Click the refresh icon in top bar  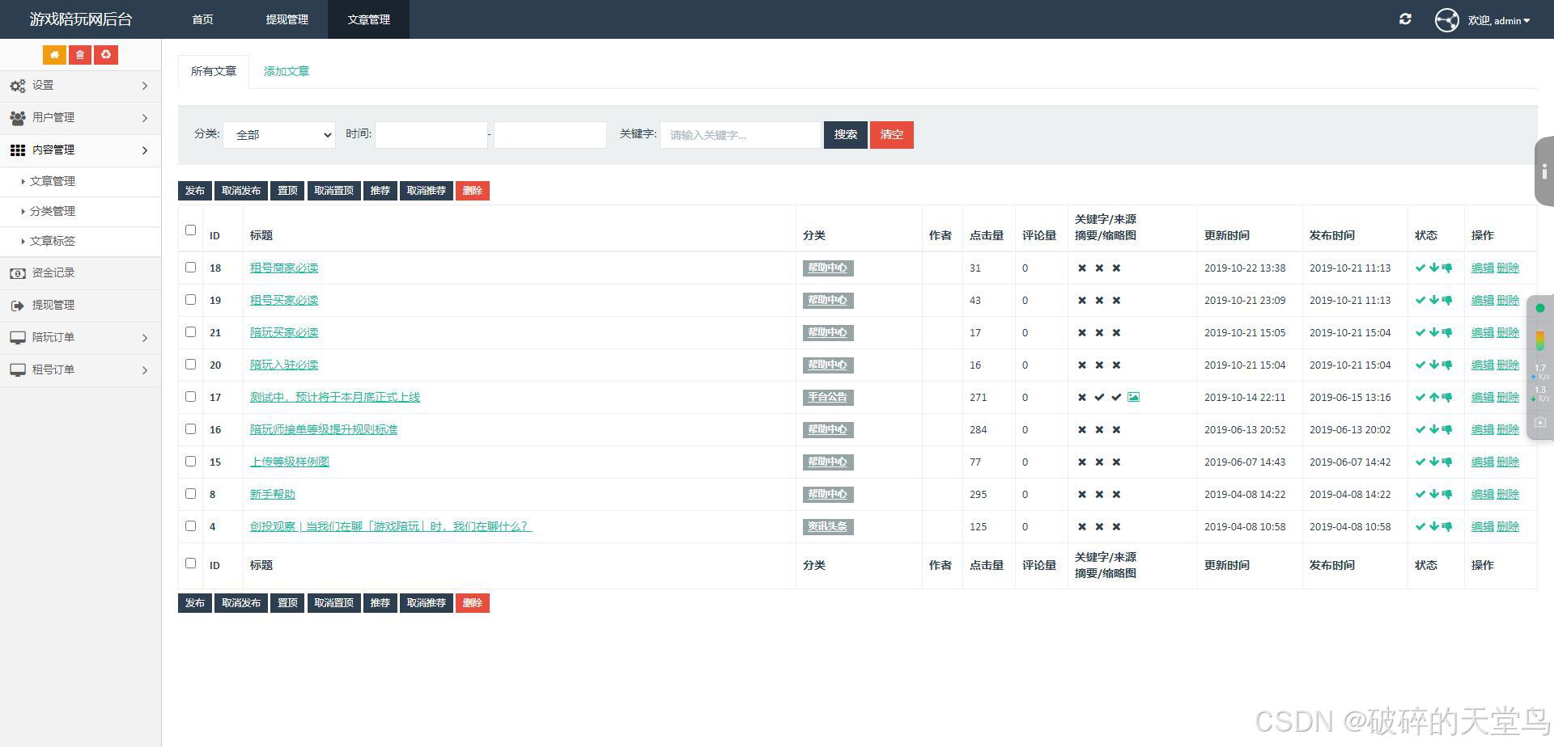[1405, 19]
